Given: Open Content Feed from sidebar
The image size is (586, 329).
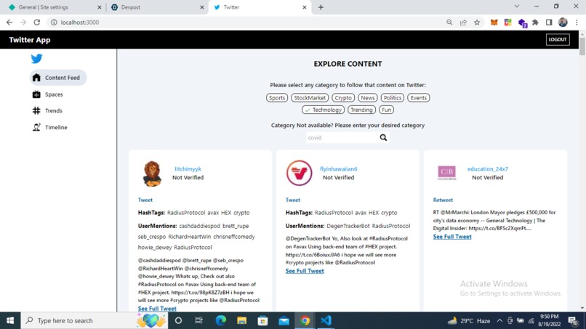Looking at the screenshot, I should pyautogui.click(x=58, y=78).
